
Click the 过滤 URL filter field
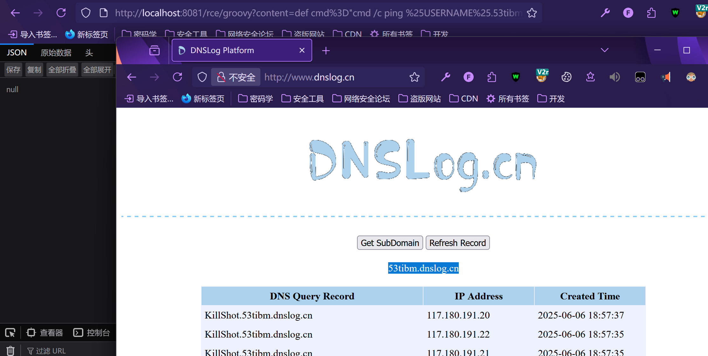click(51, 351)
